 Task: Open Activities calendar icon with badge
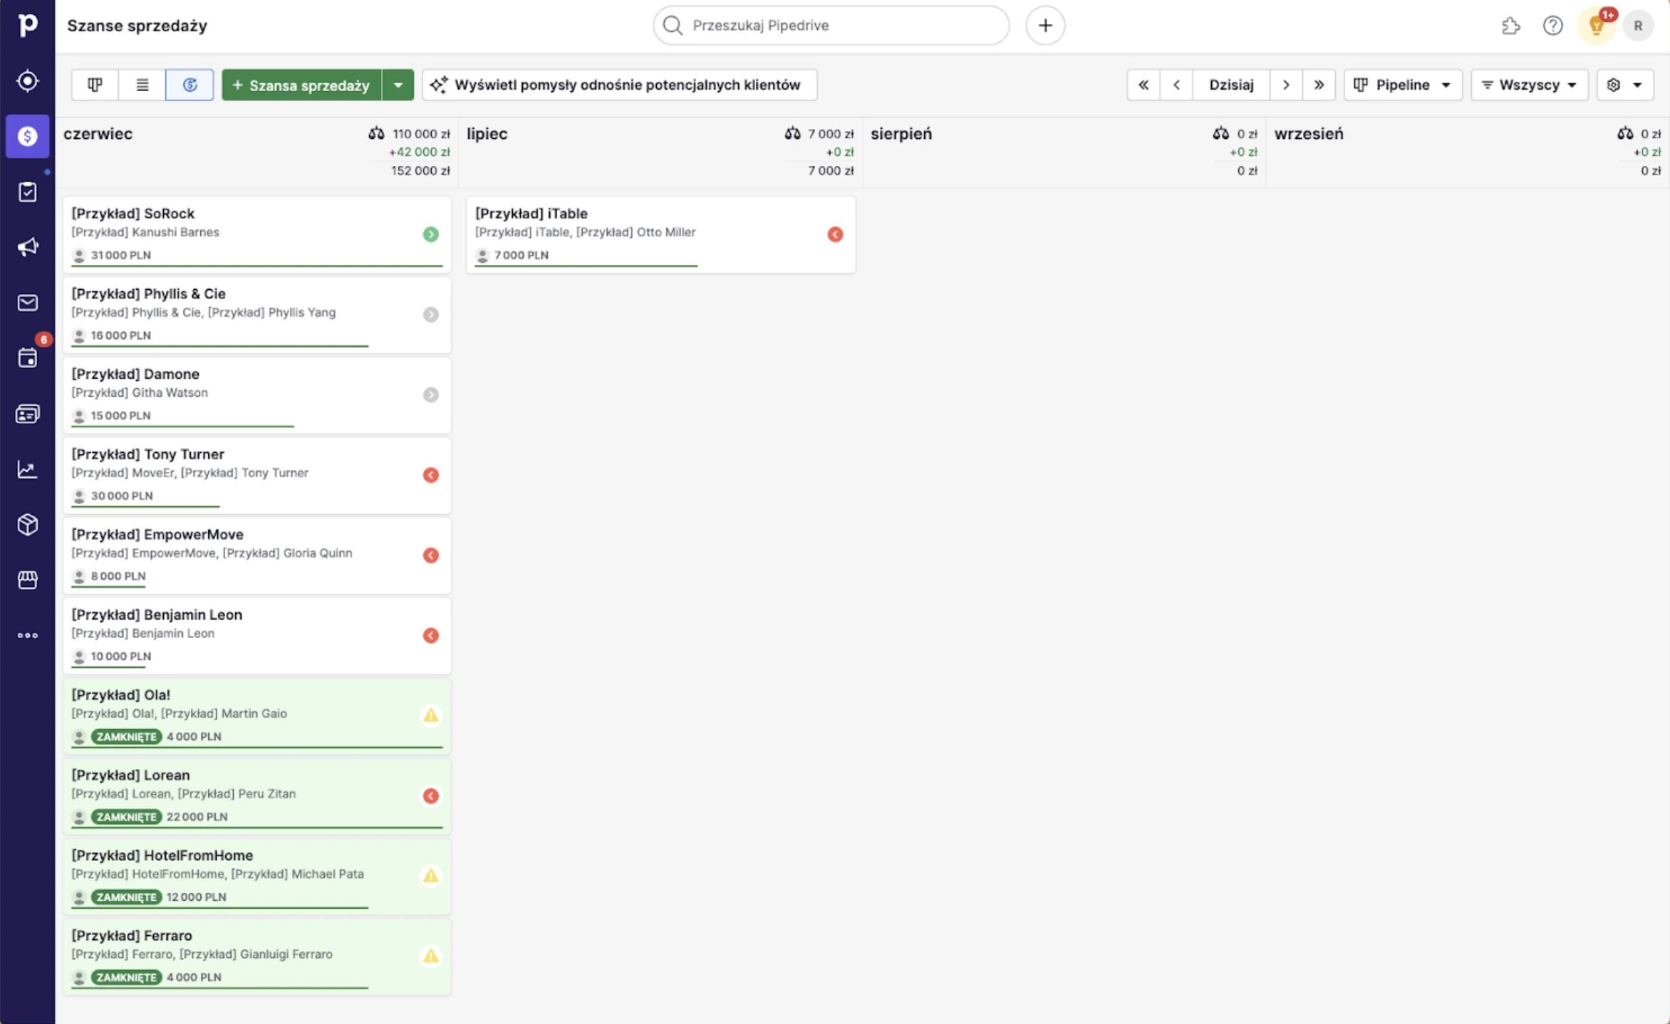(27, 357)
